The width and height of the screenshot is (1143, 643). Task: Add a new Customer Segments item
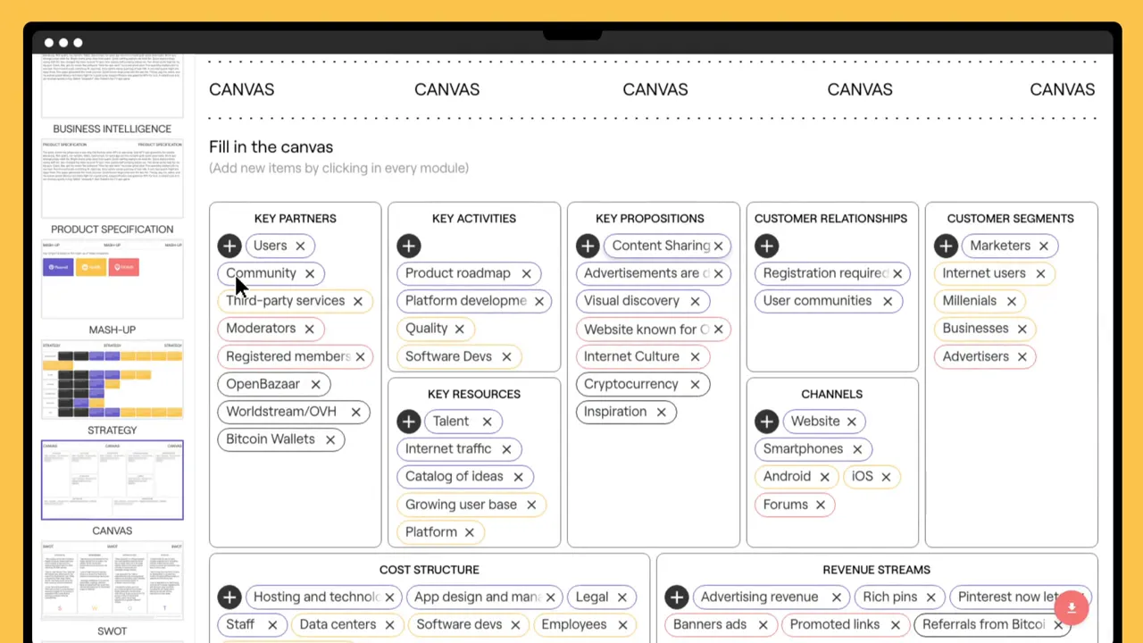click(x=946, y=246)
